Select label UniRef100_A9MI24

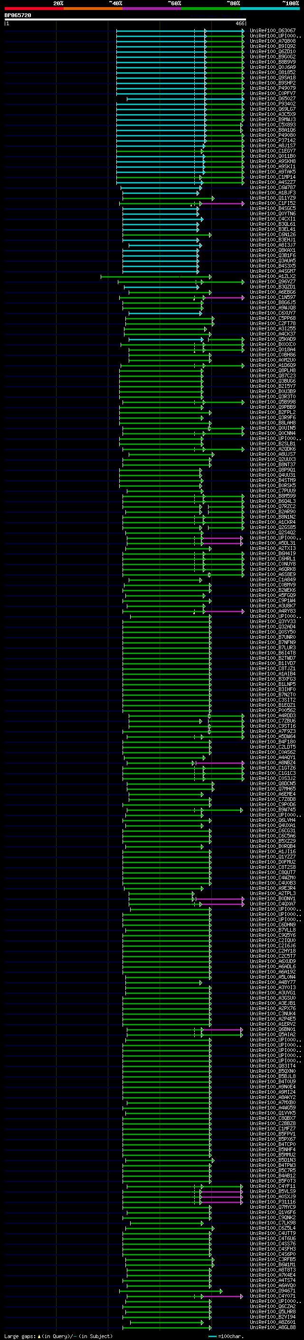point(273,1092)
